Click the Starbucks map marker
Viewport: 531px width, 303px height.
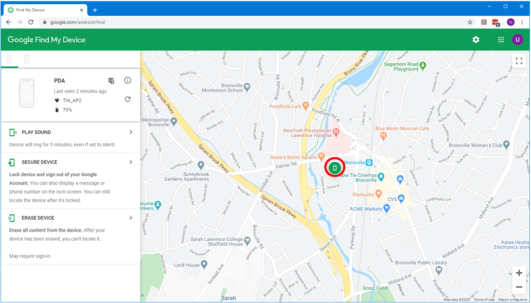379,194
